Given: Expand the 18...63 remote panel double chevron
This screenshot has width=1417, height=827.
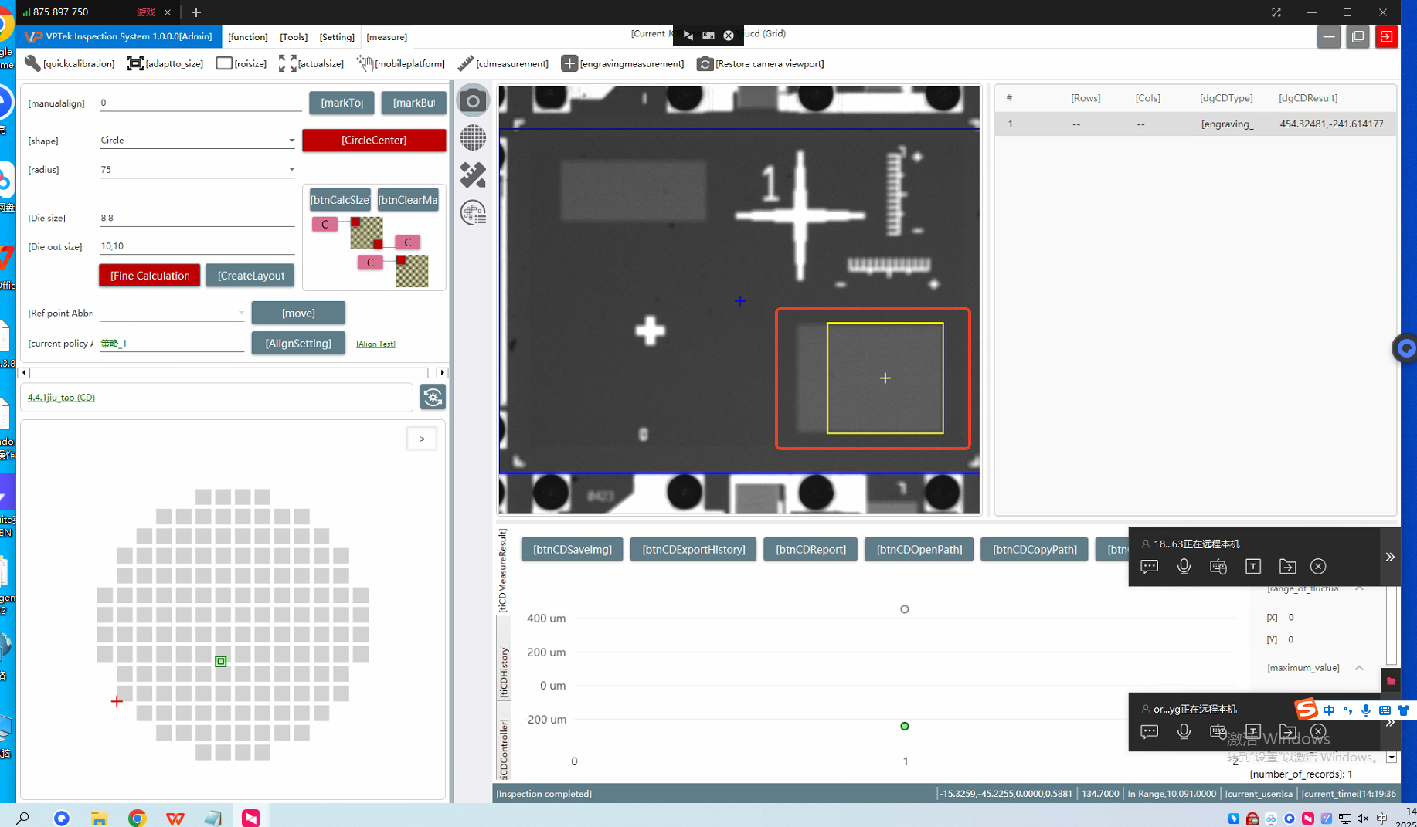Looking at the screenshot, I should point(1389,557).
